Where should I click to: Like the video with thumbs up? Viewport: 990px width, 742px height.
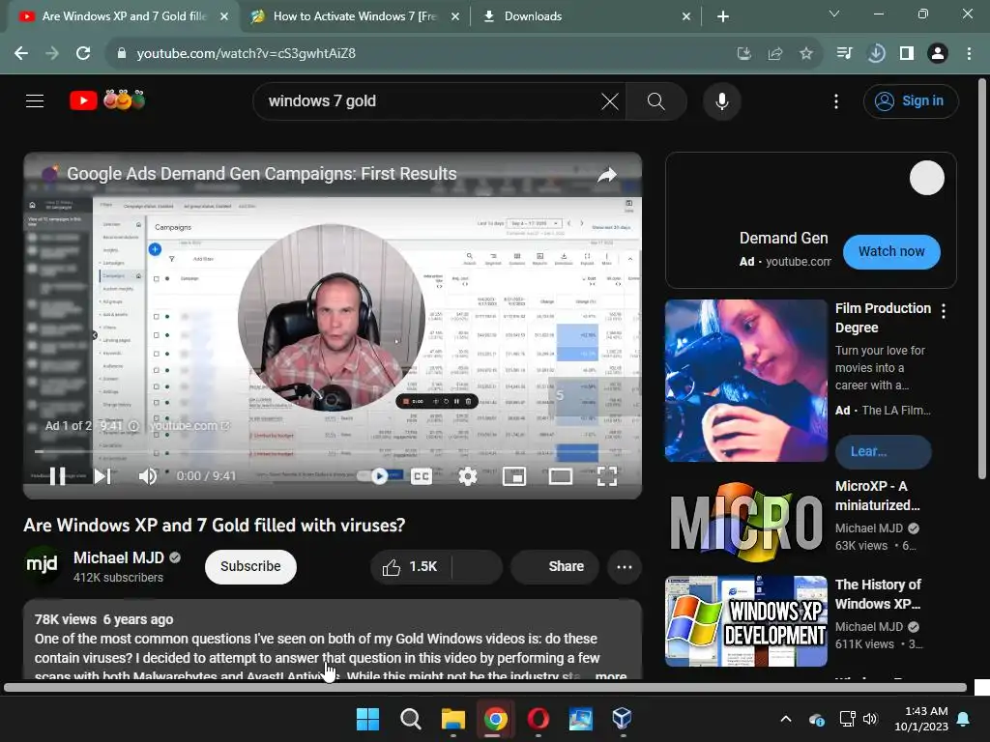[410, 566]
